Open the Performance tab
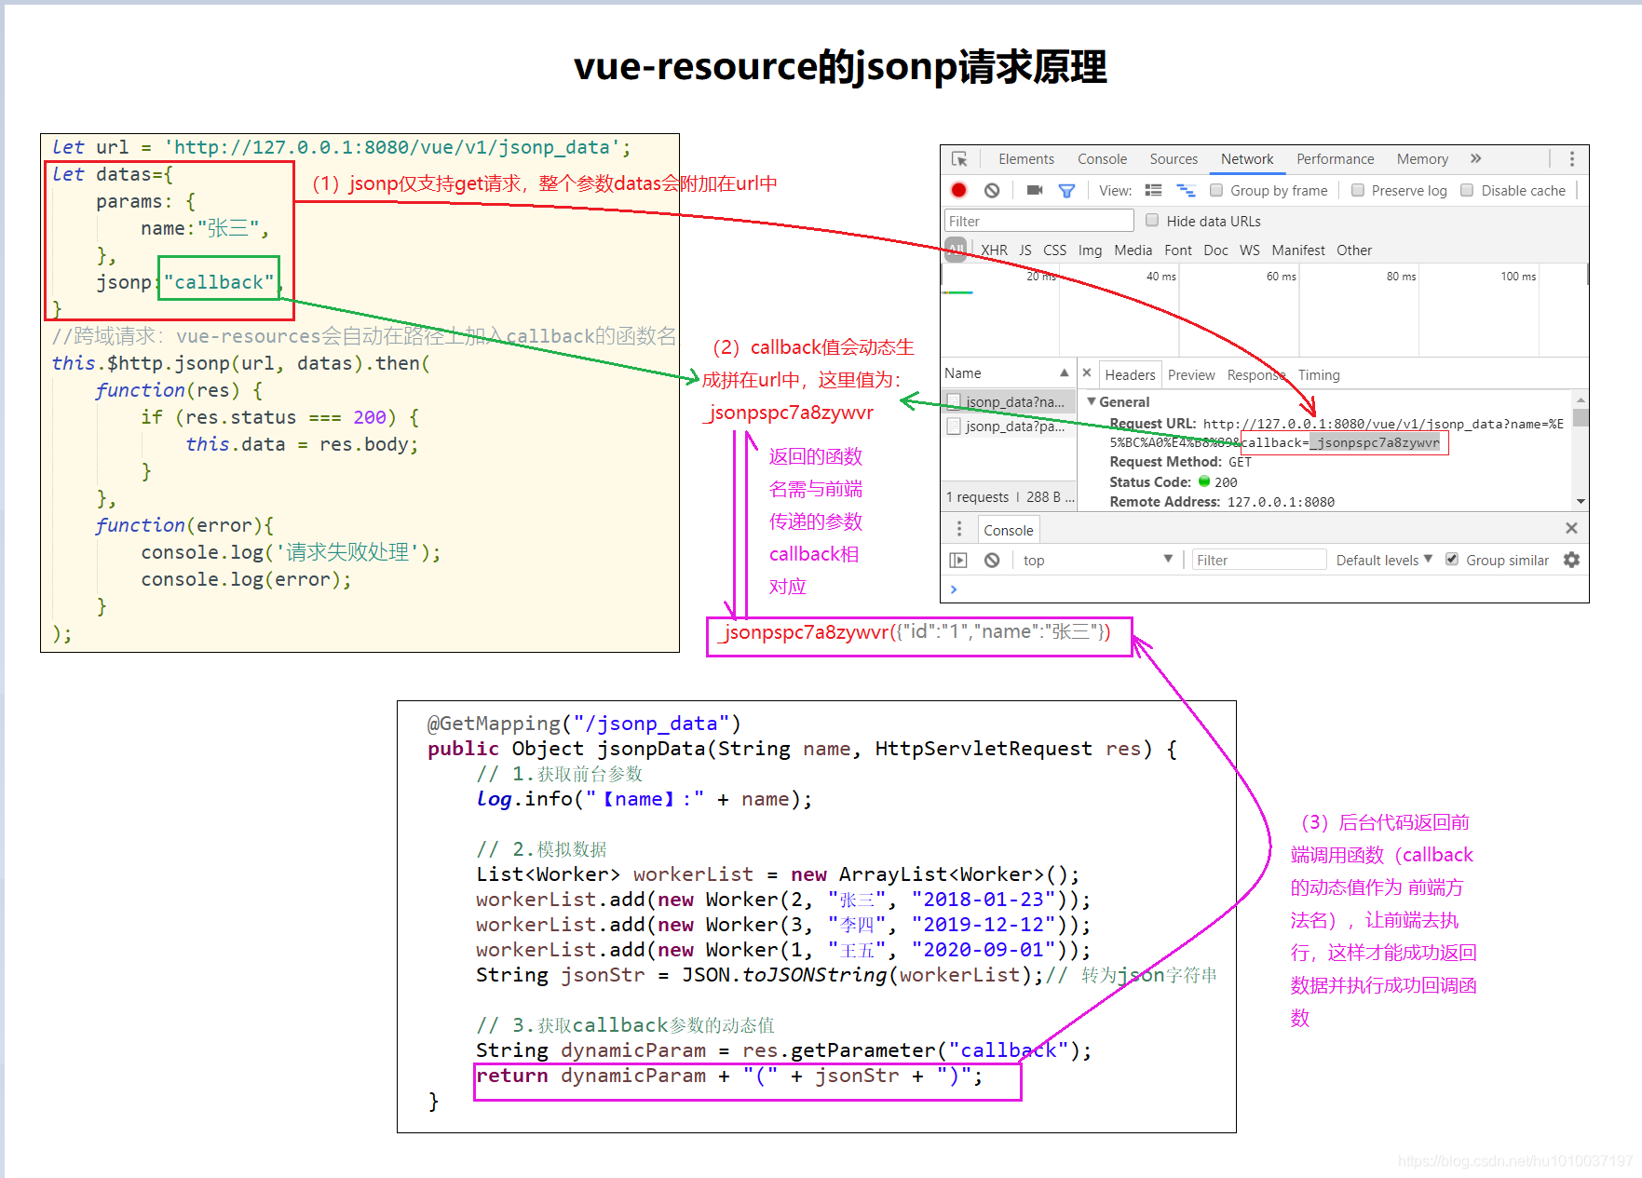Screen dimensions: 1642x1178 click(1335, 159)
